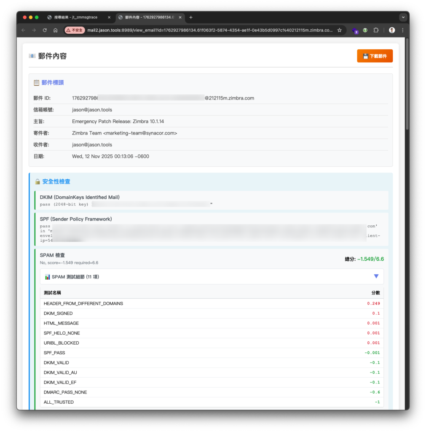Click total score -1.549/6.6
The image size is (426, 432).
(x=370, y=259)
